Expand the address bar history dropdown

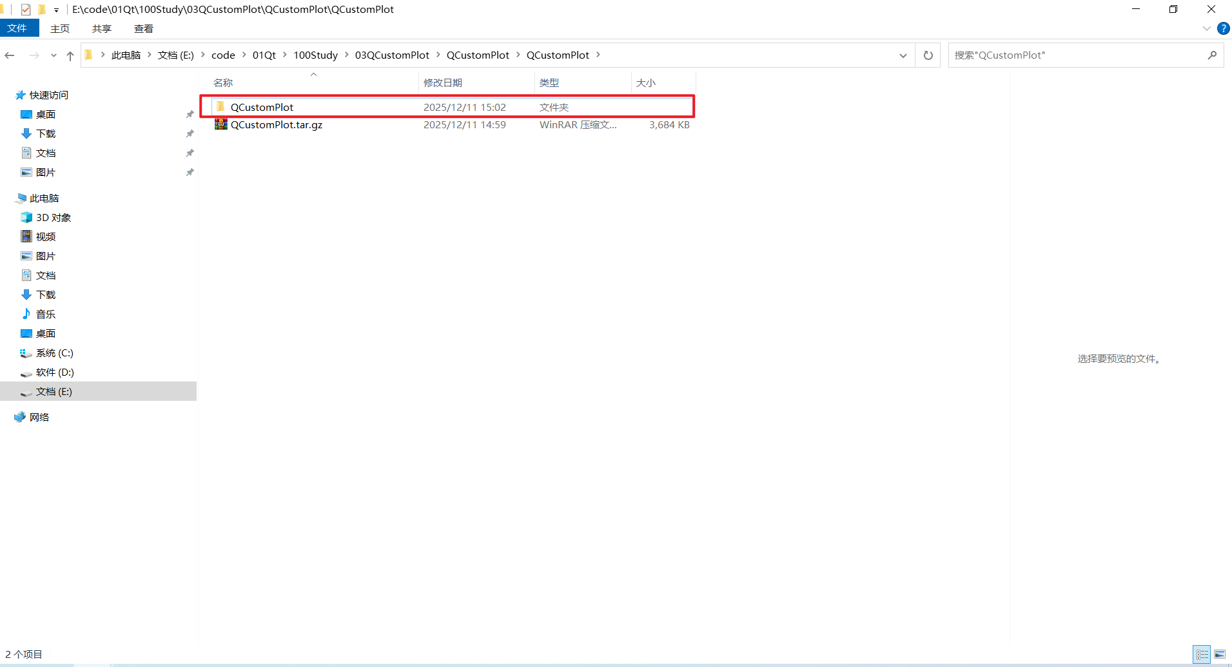click(903, 55)
